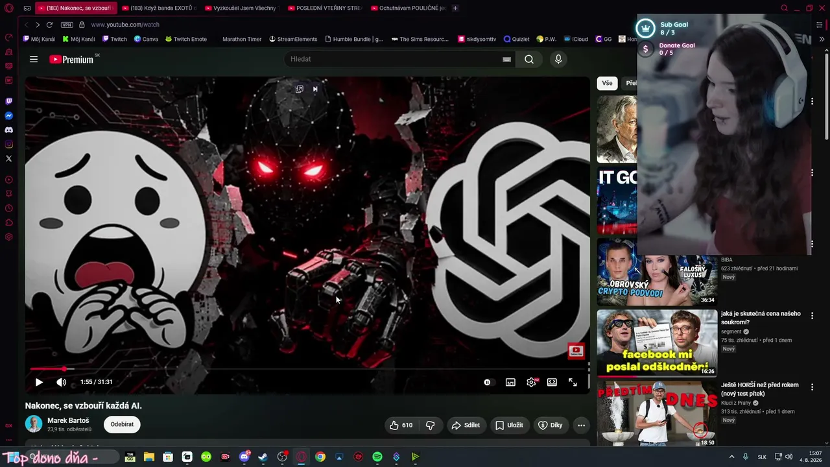830x467 pixels.
Task: Skip to next video using overlay icon
Action: pos(315,89)
